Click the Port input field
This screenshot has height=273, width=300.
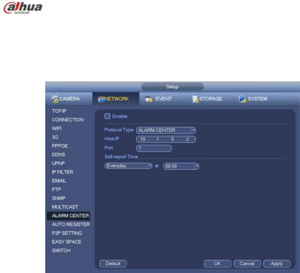coord(154,148)
